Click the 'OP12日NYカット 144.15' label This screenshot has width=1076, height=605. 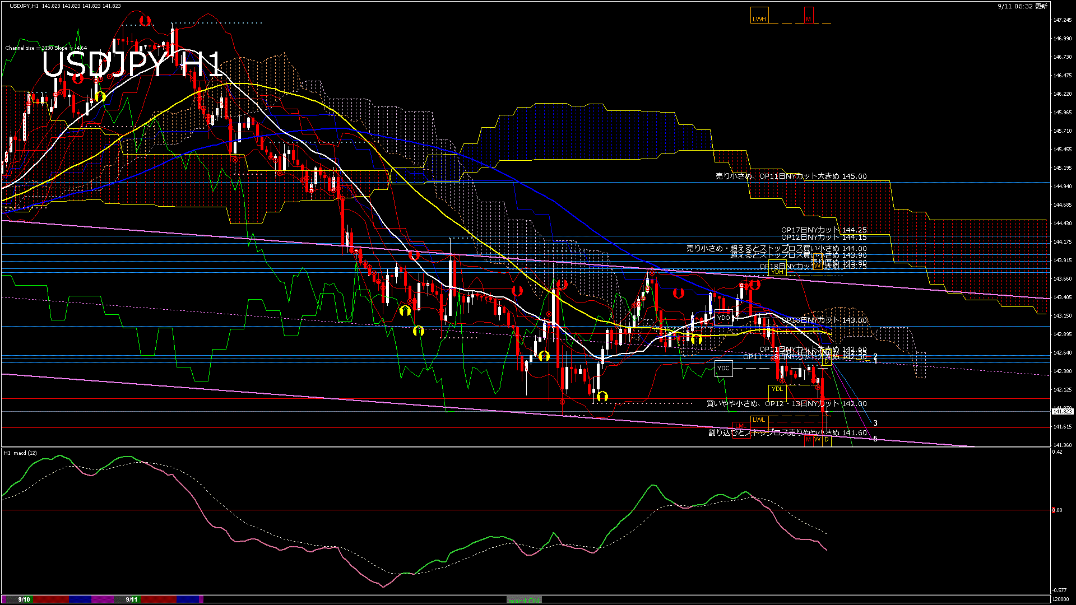click(824, 238)
